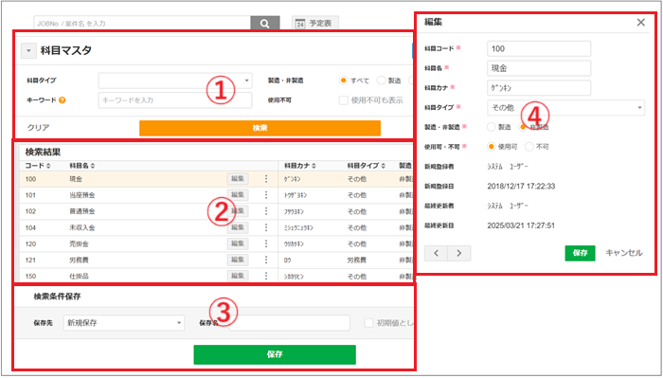Click キャンセル in 編集 dialog

(x=623, y=253)
